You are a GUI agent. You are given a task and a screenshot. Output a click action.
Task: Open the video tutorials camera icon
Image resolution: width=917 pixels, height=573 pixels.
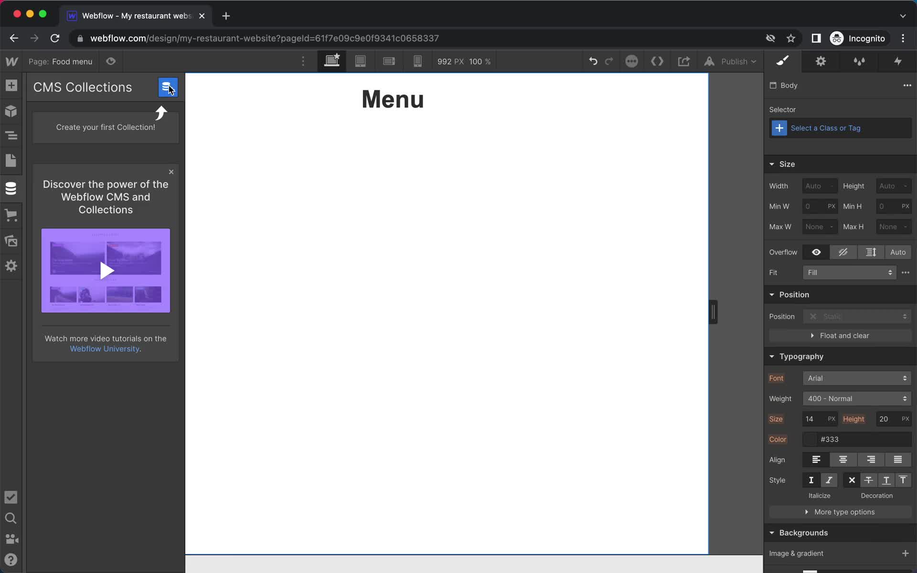tap(11, 539)
